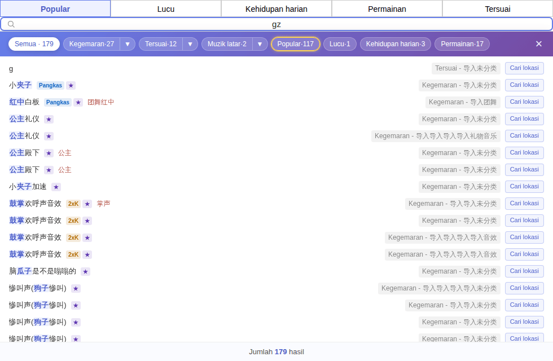Click the star beside 小夹子 Pangkas
The height and width of the screenshot is (361, 553).
(71, 85)
